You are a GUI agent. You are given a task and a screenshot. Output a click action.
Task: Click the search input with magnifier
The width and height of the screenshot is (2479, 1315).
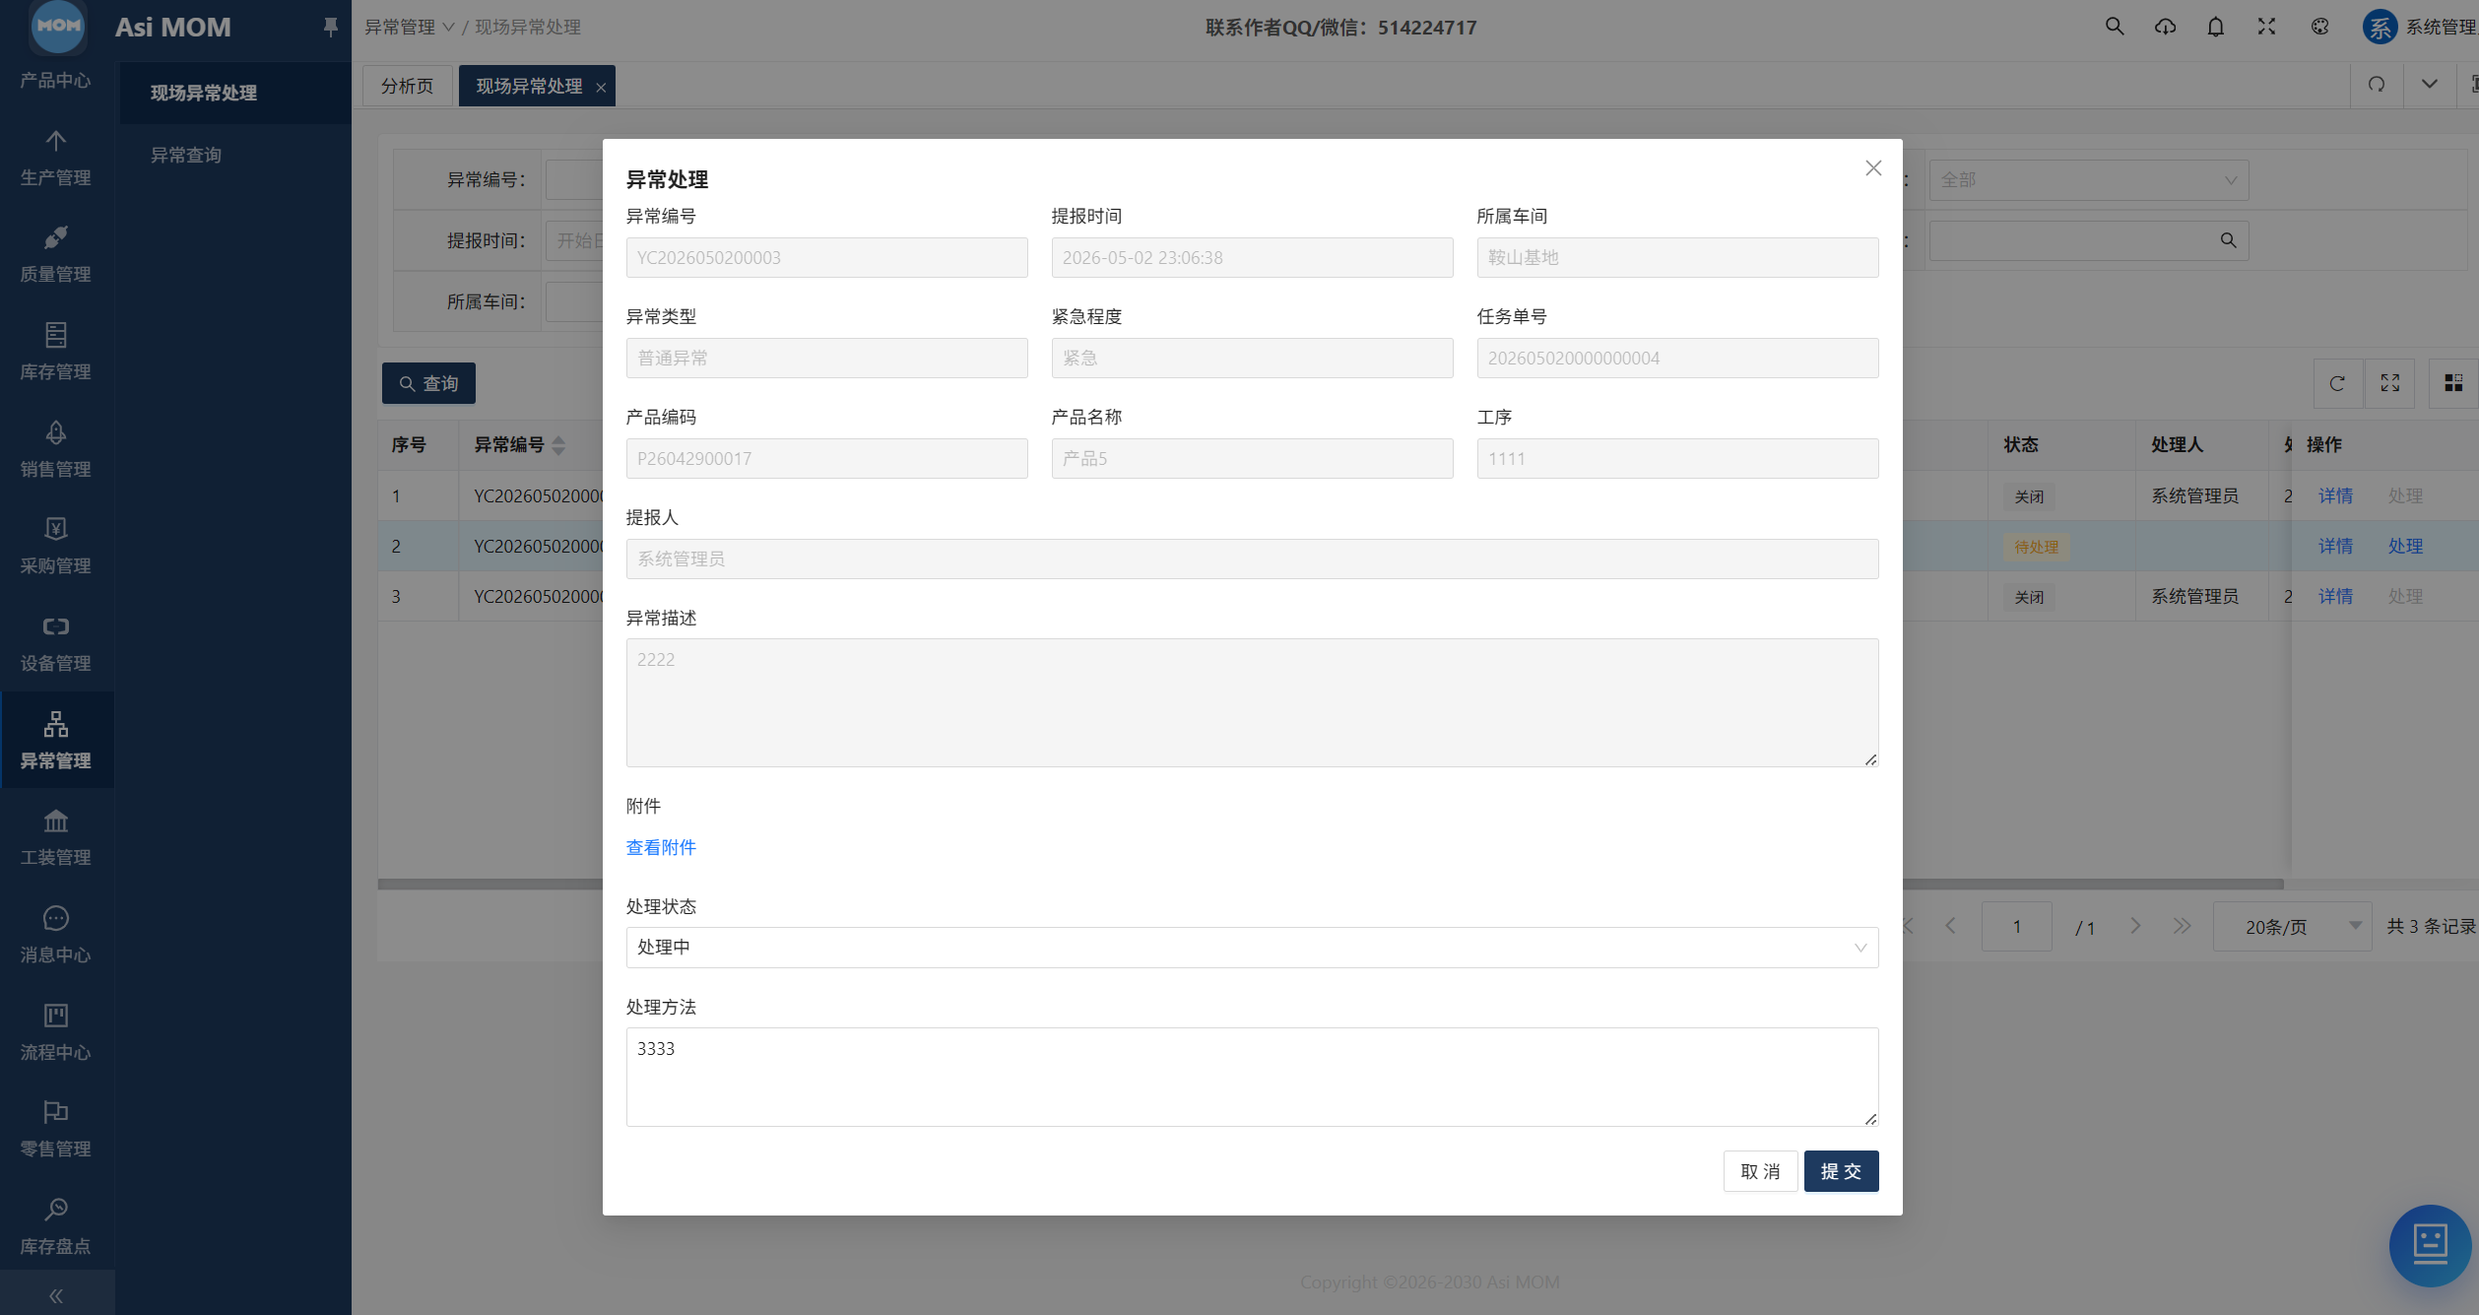pyautogui.click(x=2088, y=240)
